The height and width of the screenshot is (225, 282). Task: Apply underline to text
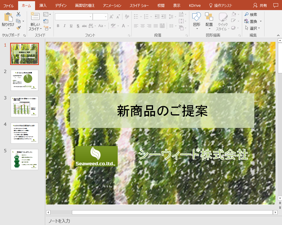coord(71,26)
